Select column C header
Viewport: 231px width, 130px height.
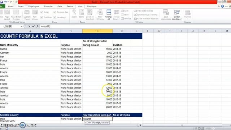tap(97, 31)
